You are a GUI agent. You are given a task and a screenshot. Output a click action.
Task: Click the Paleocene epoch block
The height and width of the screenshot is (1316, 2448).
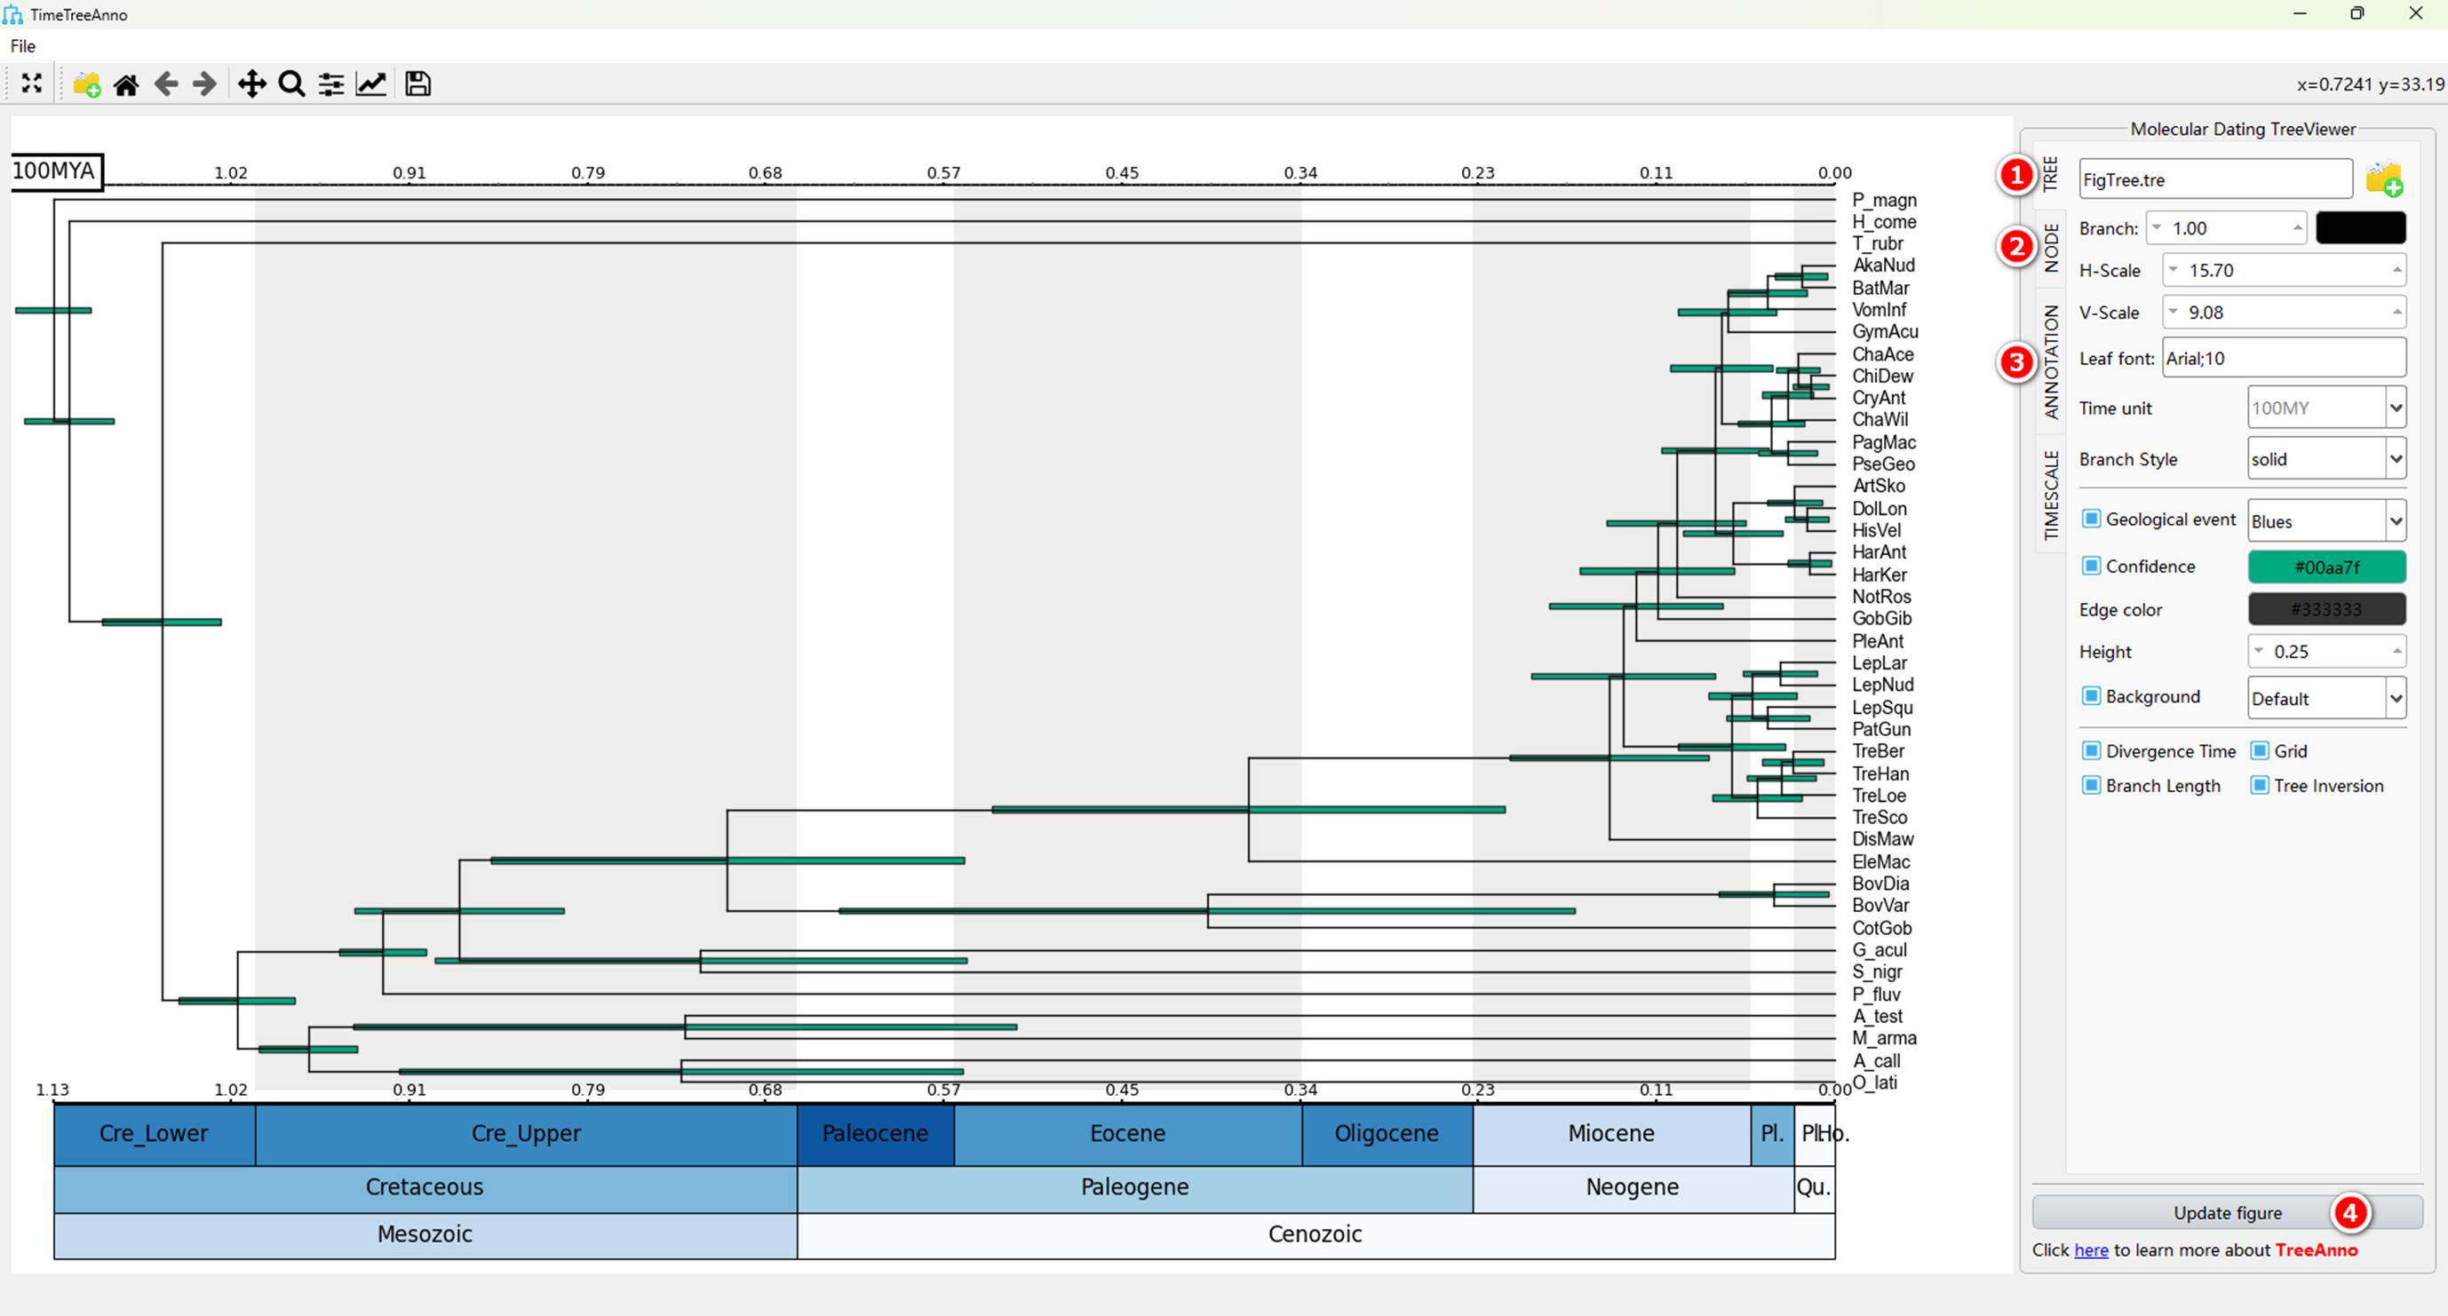[875, 1134]
